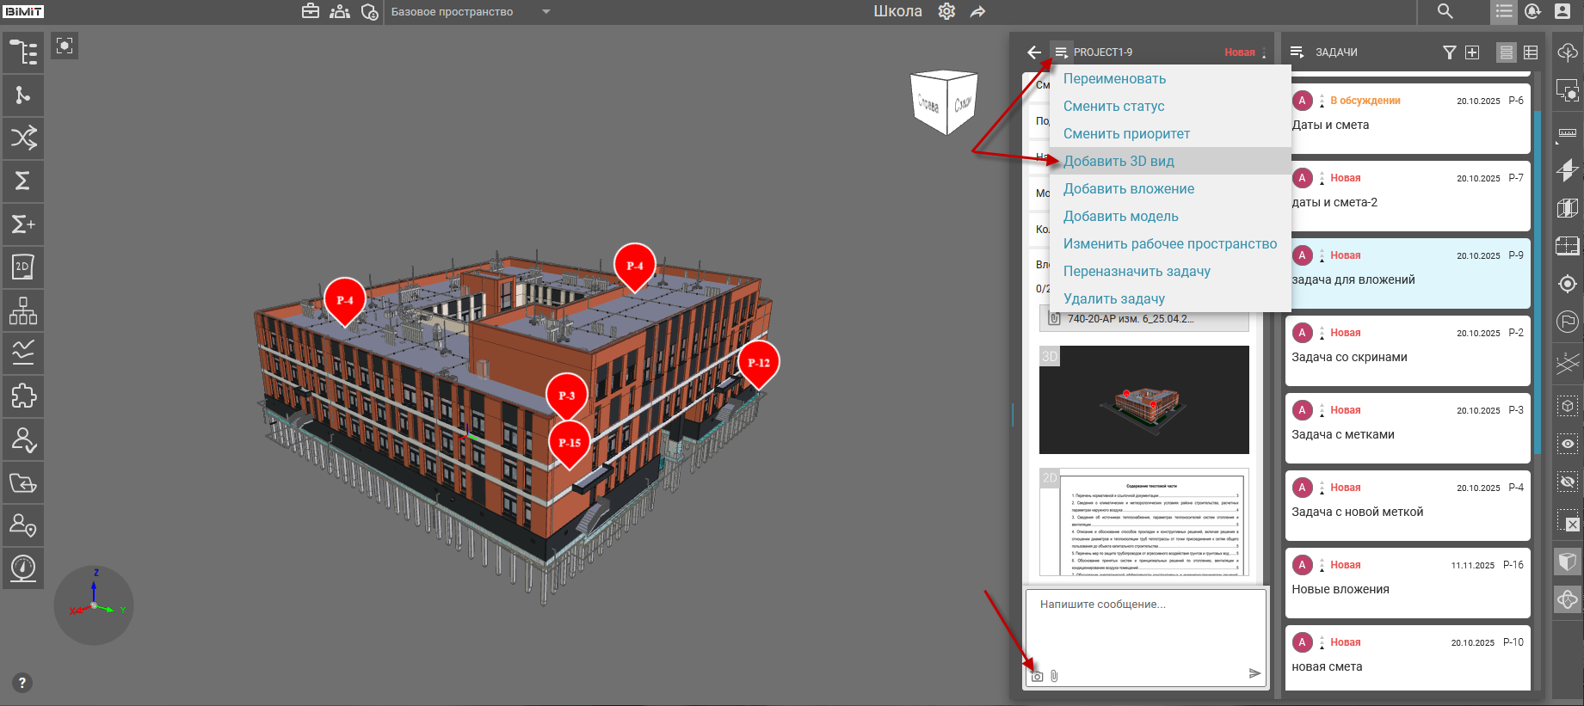Open the model tree structure panel
The width and height of the screenshot is (1584, 706).
coord(23,52)
